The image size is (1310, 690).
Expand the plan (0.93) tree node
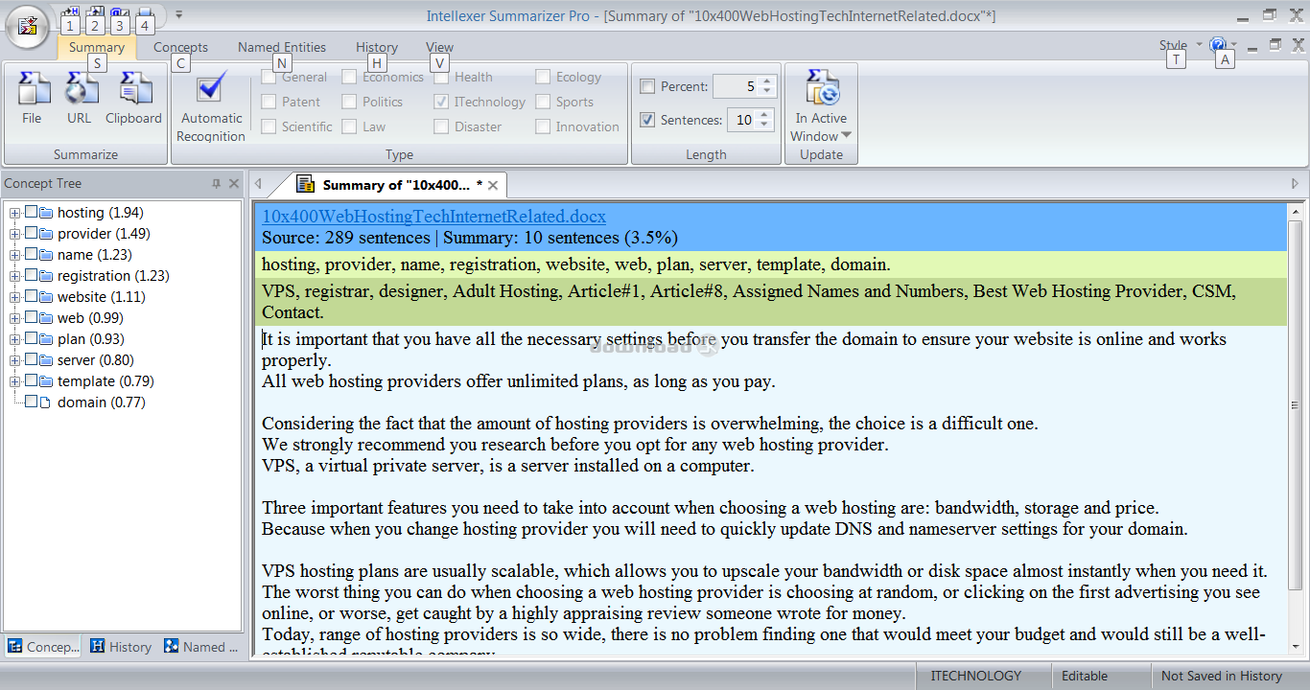(15, 339)
